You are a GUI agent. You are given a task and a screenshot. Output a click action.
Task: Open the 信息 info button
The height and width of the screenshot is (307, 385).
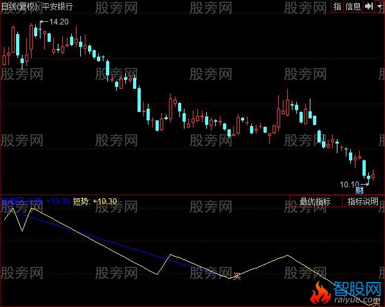[353, 6]
